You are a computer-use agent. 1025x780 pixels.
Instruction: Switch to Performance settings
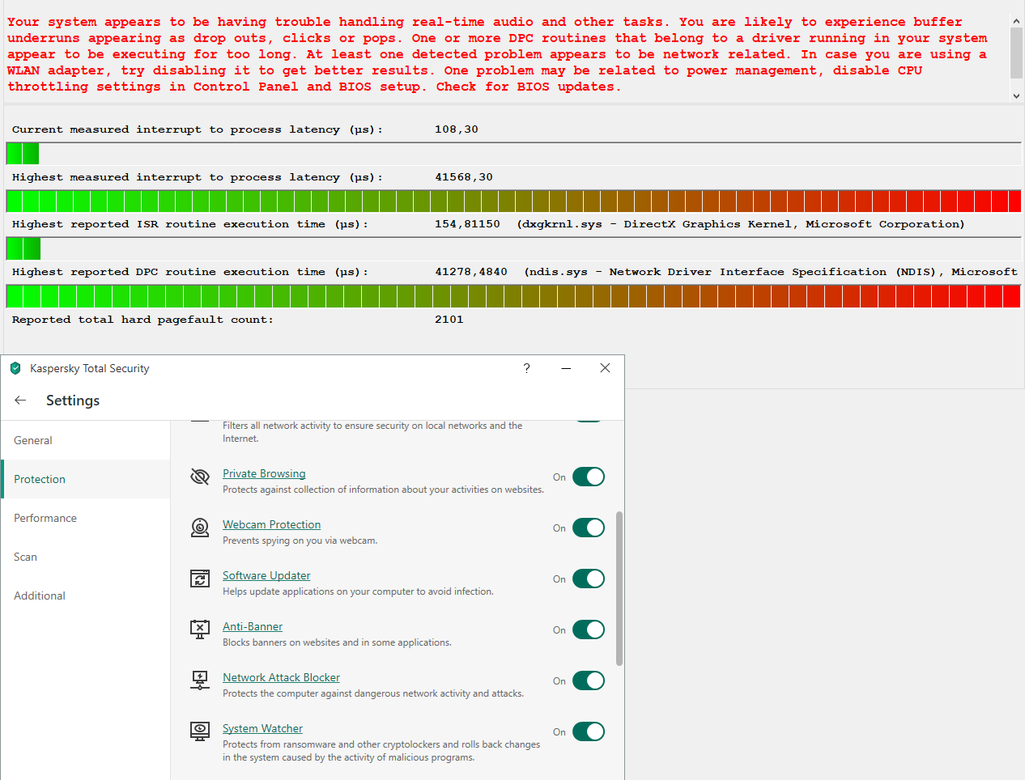click(x=86, y=518)
